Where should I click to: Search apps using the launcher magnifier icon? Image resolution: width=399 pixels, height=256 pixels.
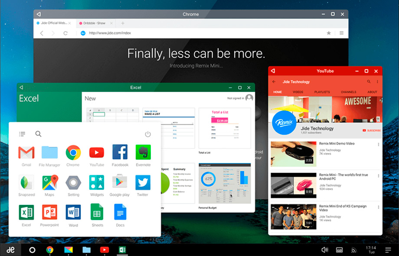38,134
